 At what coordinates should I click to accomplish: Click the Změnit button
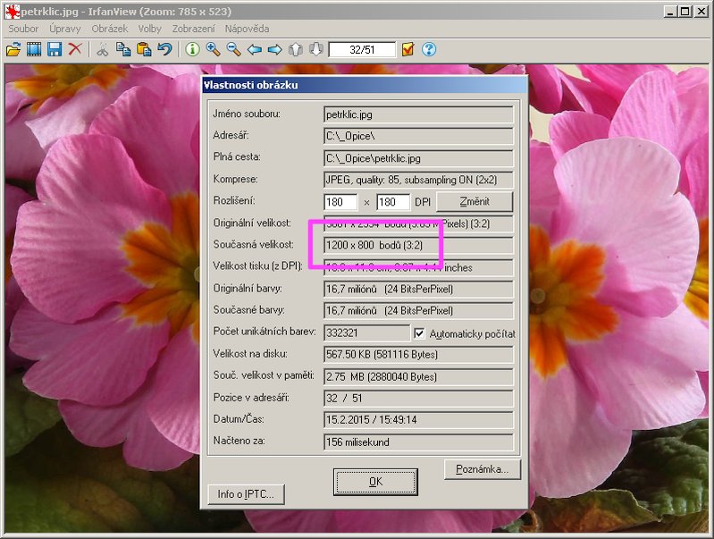tap(475, 201)
